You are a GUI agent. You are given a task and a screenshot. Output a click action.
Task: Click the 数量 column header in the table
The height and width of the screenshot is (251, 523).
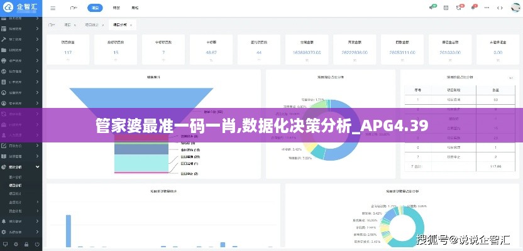tap(495, 90)
